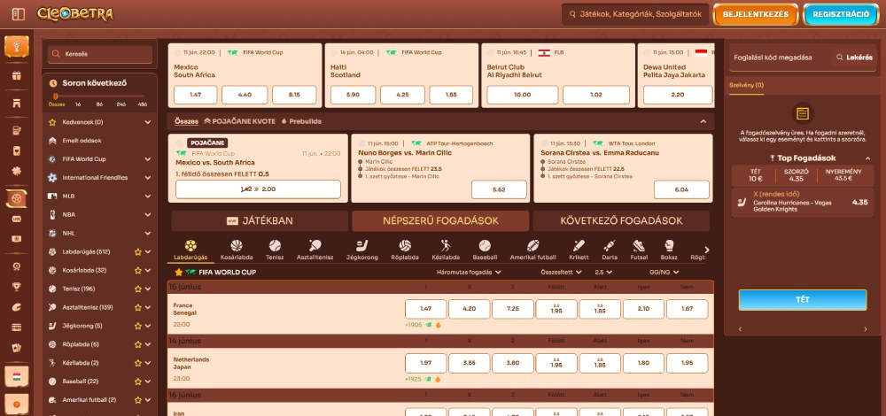The width and height of the screenshot is (886, 416).
Task: Select the clover icon in left rail
Action: [16, 171]
